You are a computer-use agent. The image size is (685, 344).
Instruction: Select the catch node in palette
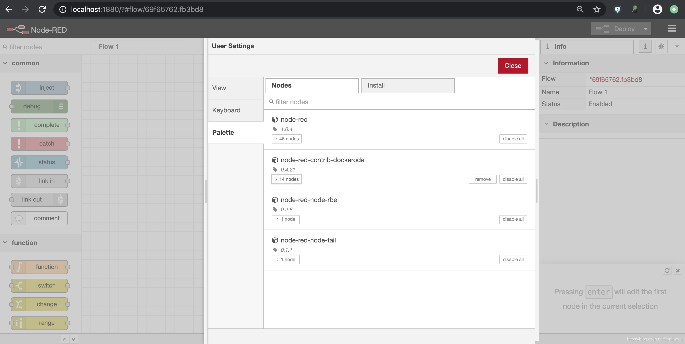[x=39, y=144]
